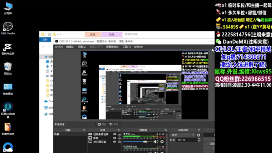272x153 pixels.
Task: Open settings gear for 麦克风/Aux channel
Action: tap(162, 142)
